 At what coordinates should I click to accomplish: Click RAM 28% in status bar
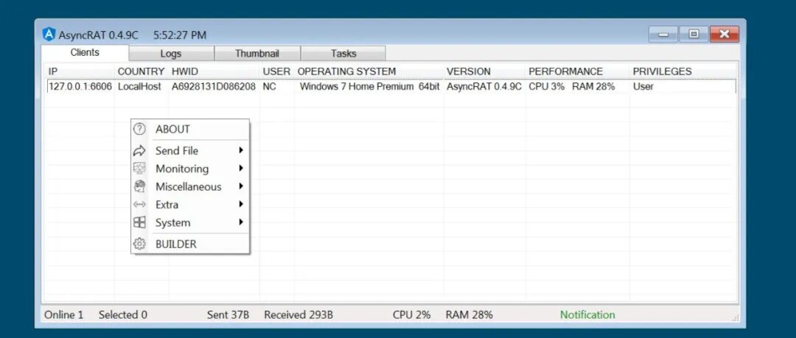pyautogui.click(x=469, y=314)
